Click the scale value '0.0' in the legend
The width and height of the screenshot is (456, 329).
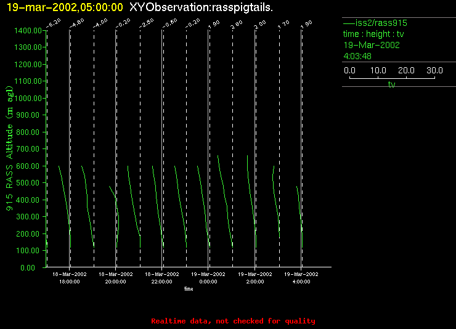pos(349,70)
